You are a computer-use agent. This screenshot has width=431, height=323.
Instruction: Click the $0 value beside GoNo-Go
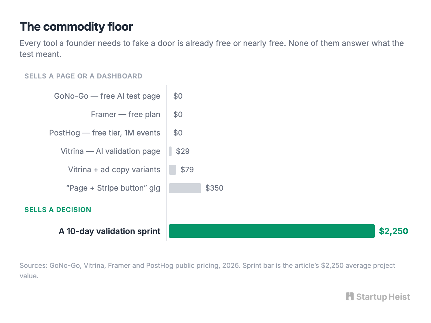tap(178, 96)
